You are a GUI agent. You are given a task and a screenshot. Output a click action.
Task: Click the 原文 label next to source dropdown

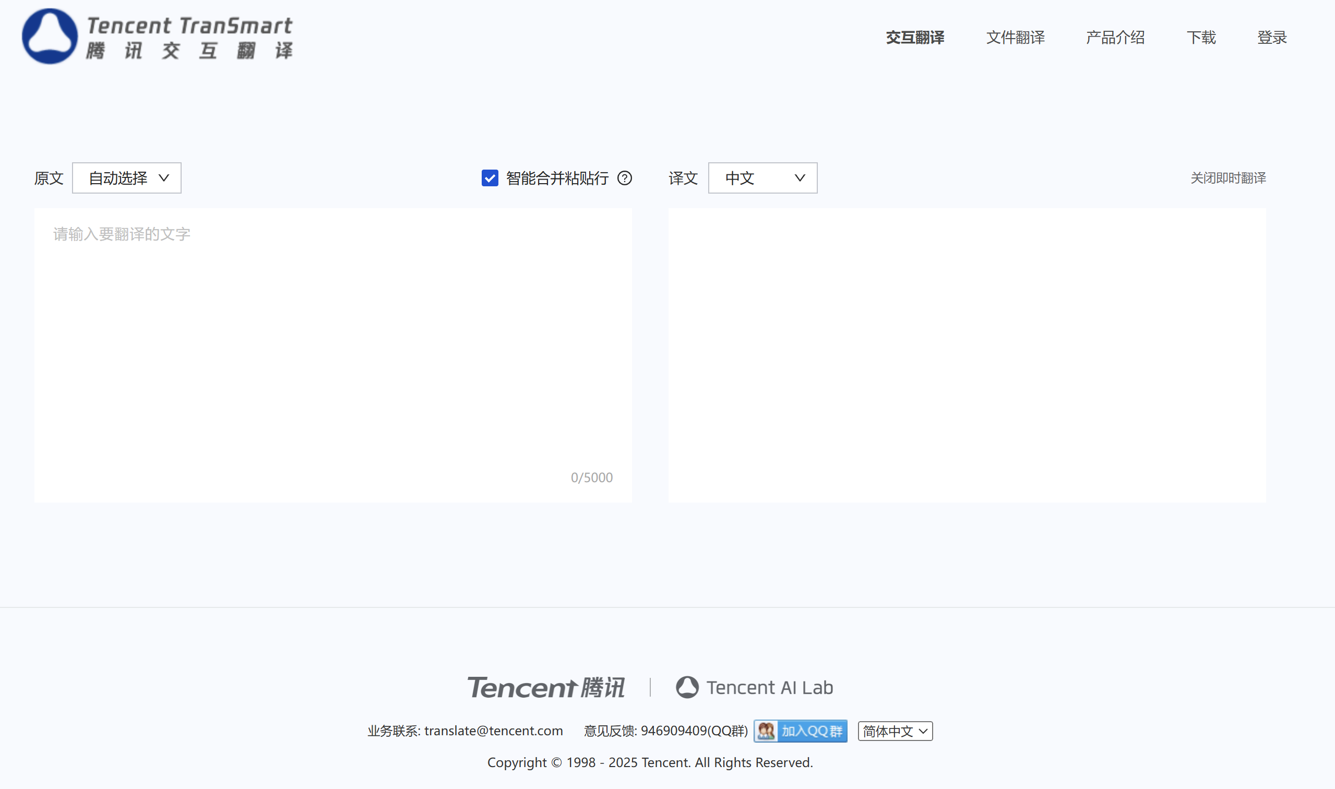point(49,178)
